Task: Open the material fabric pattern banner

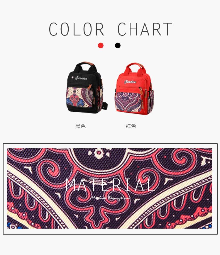Action: click(109, 188)
